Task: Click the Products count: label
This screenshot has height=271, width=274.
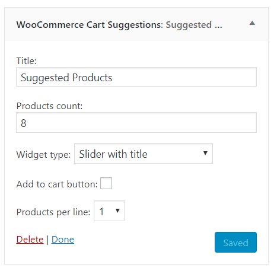Action: click(49, 106)
